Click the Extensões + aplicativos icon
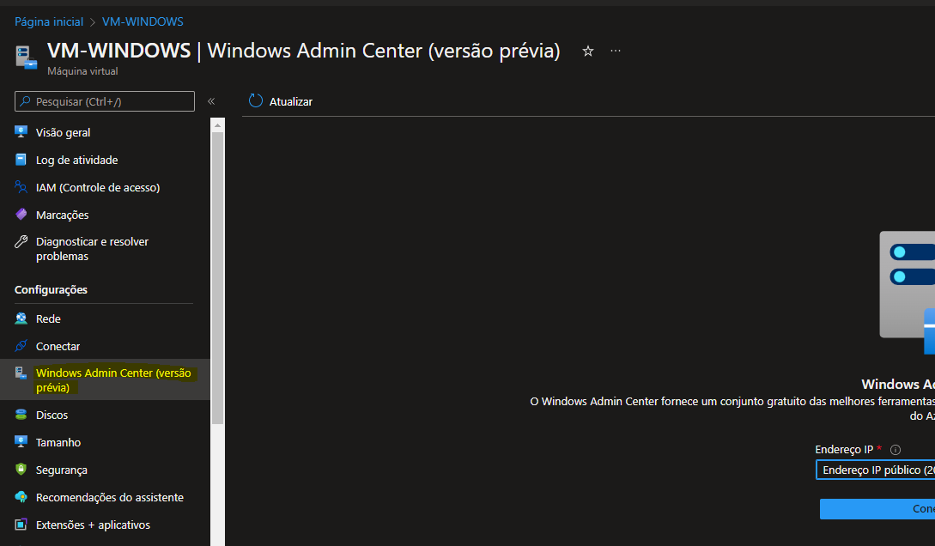 pyautogui.click(x=21, y=524)
